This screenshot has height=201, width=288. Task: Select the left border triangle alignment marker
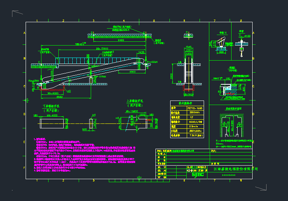pos(27,100)
